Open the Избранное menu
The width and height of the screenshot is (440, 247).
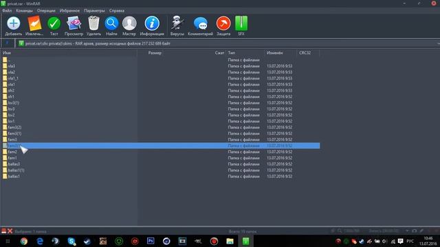point(69,11)
